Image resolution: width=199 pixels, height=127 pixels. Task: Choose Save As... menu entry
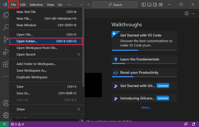coord(47,93)
